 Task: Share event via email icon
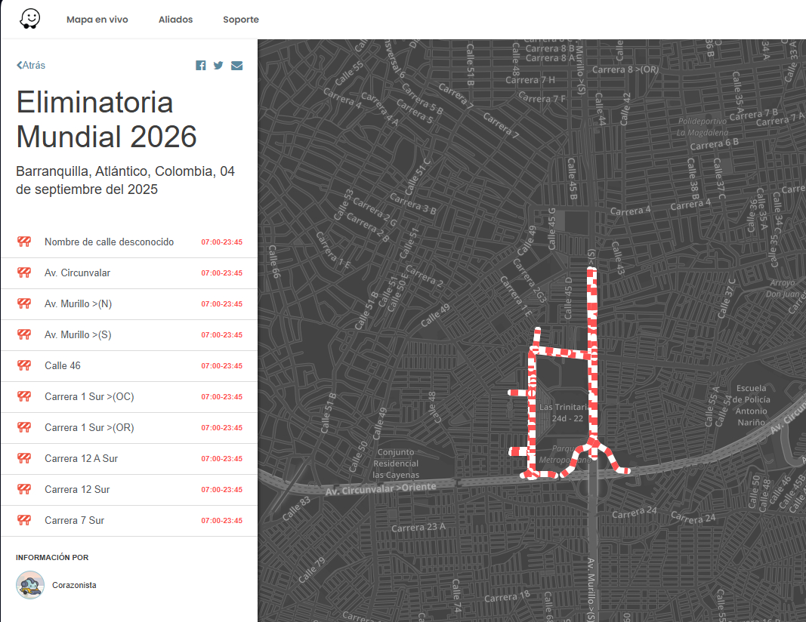click(x=236, y=66)
